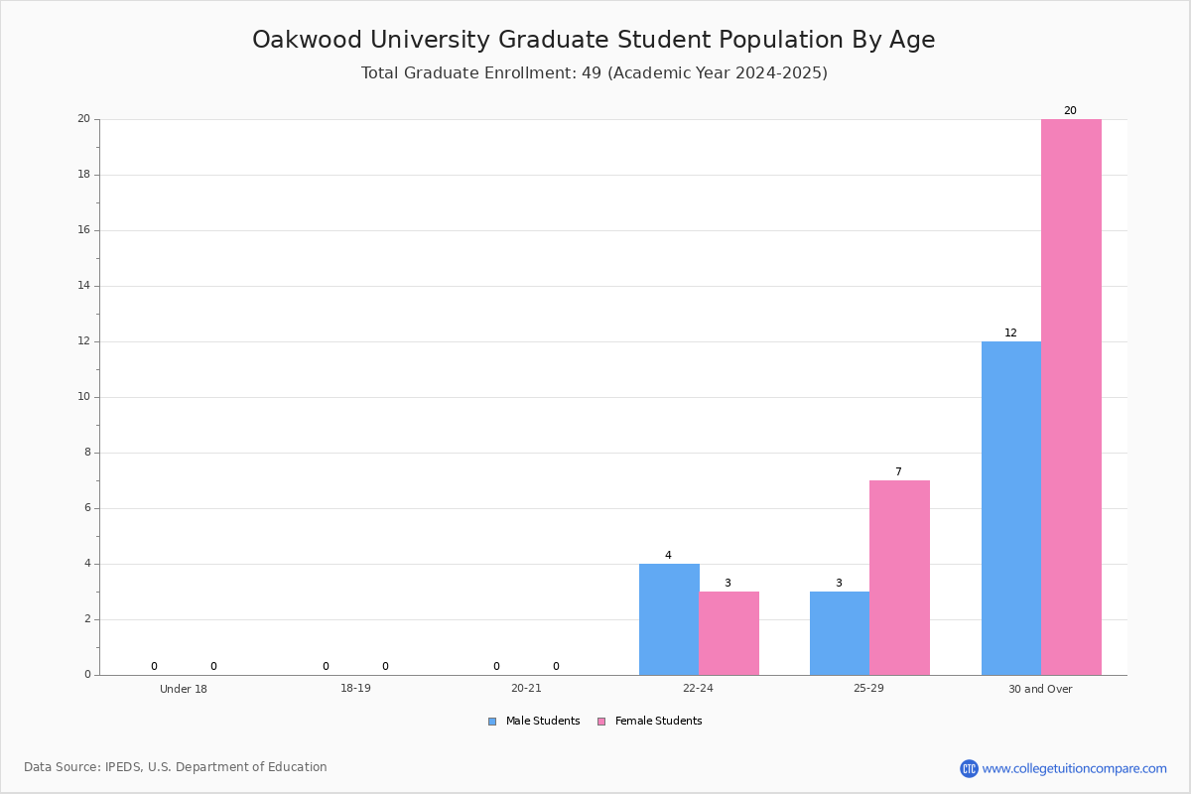
Task: Toggle Male Students legend series
Action: (534, 722)
